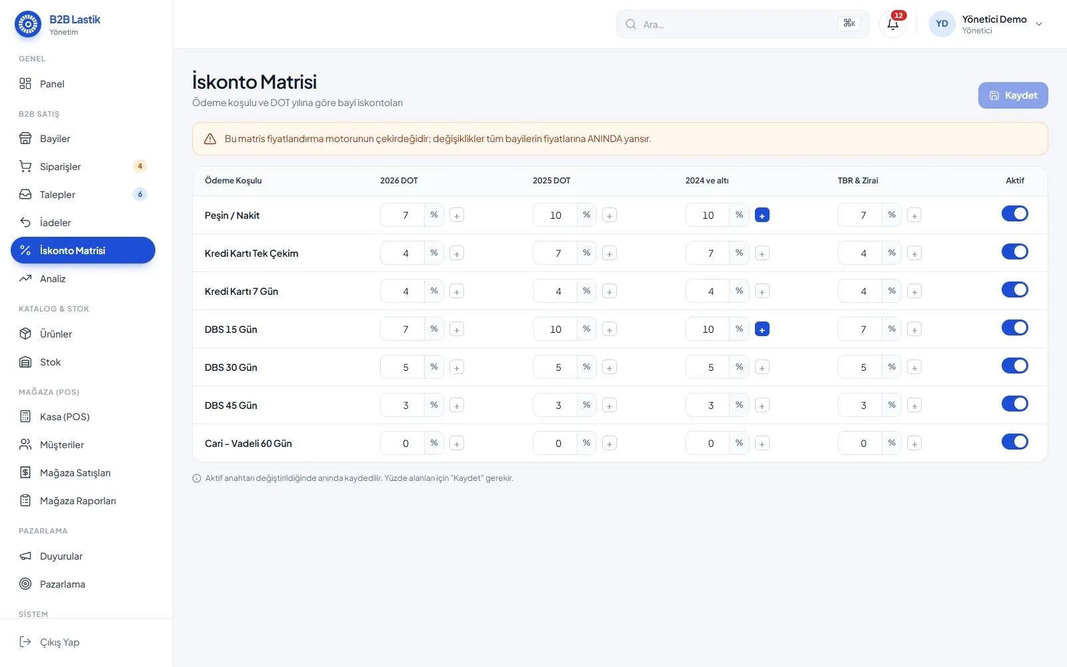Click the plus next to DBS 45 Gün 2025 DOT
This screenshot has height=667, width=1067.
pyautogui.click(x=610, y=406)
